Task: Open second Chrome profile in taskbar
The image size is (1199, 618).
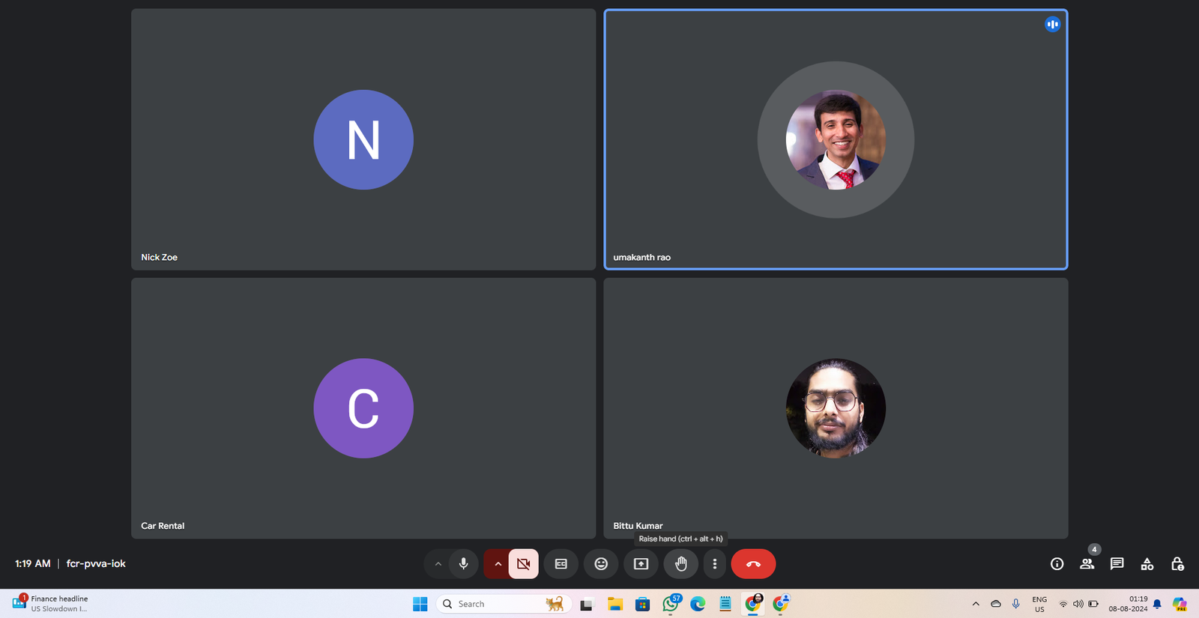Action: (781, 604)
